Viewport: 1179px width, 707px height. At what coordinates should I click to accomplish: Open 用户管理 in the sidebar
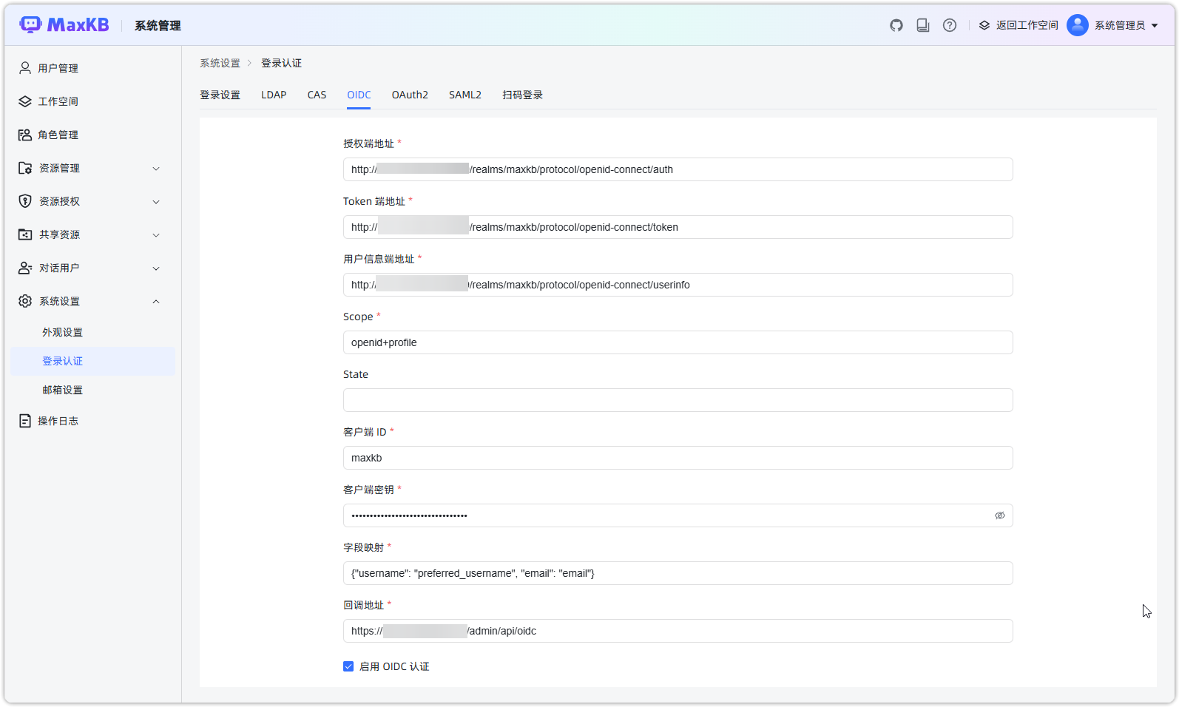(58, 68)
